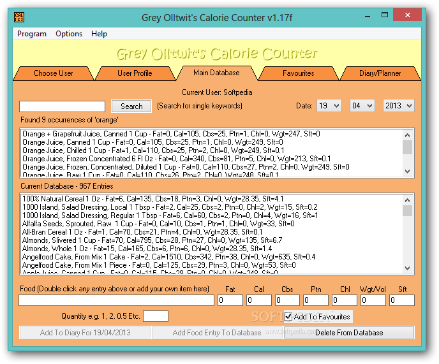Select the Main Database tab
Image resolution: width=439 pixels, height=364 pixels.
(x=216, y=73)
